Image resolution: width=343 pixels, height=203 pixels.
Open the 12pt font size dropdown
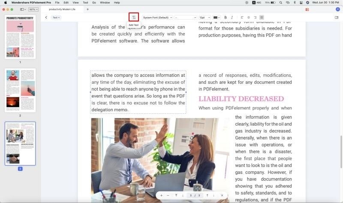point(205,17)
